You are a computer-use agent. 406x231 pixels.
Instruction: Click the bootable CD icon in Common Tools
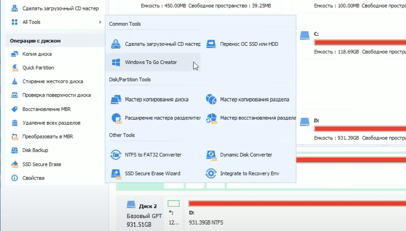click(116, 44)
